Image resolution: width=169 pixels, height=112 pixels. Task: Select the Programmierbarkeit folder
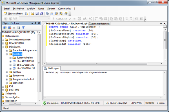coord(23,79)
